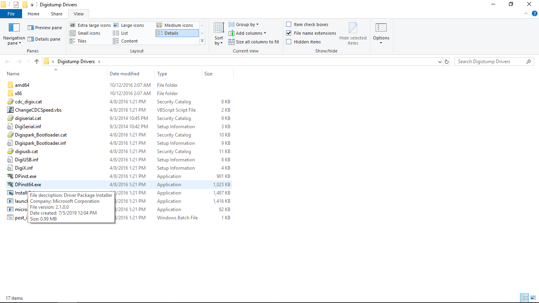The height and width of the screenshot is (303, 539).
Task: Open Folder Options
Action: click(x=381, y=33)
